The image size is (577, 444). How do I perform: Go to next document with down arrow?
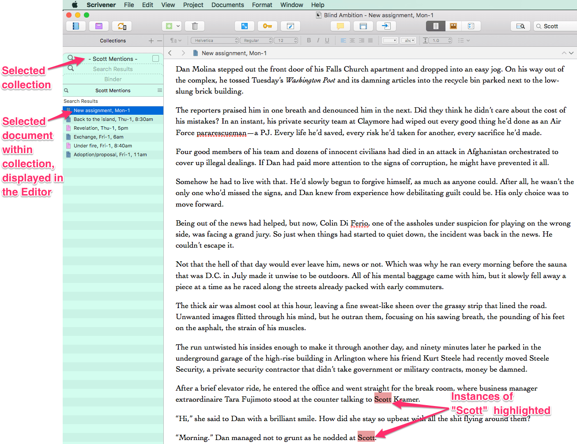pyautogui.click(x=571, y=53)
